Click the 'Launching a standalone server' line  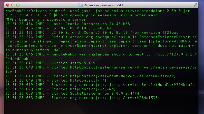53,20
